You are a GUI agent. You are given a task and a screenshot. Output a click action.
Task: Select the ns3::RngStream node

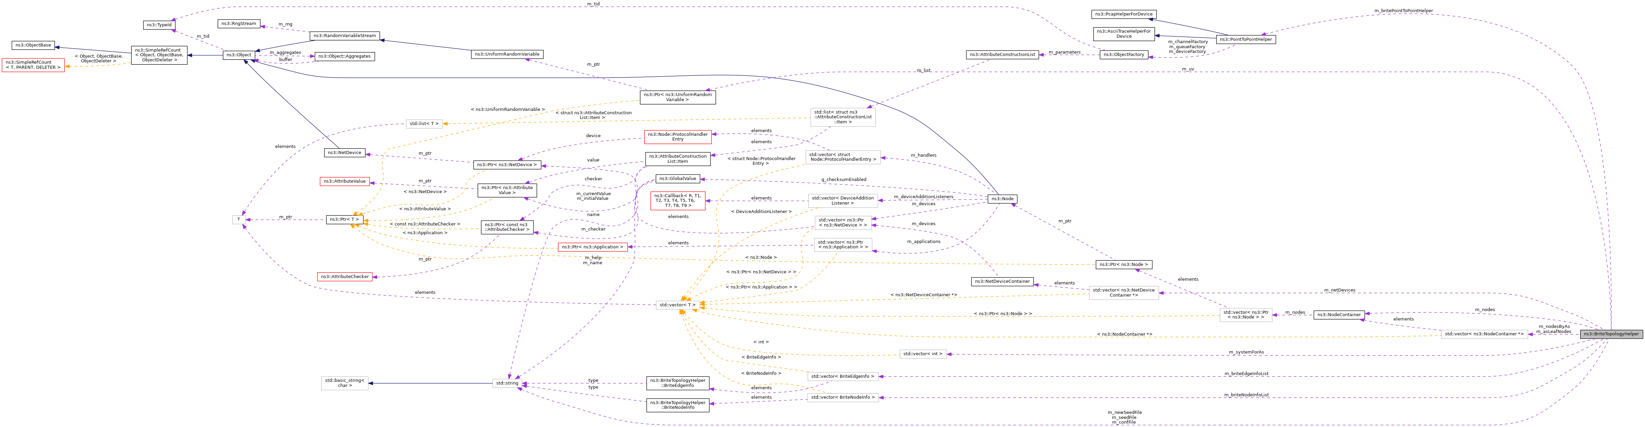[239, 24]
